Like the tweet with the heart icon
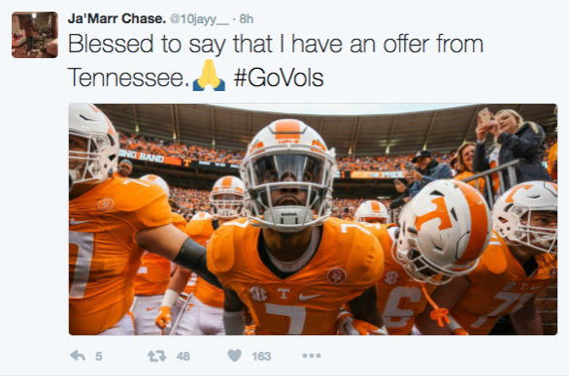This screenshot has height=376, width=570. click(234, 356)
